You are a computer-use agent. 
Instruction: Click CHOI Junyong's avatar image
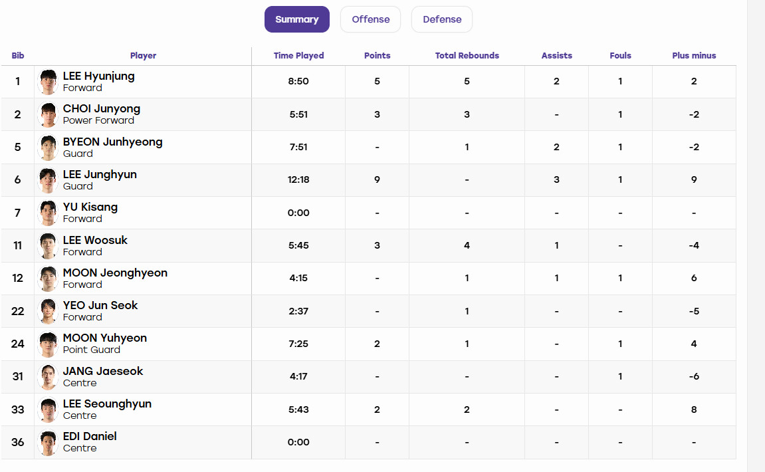click(x=48, y=115)
